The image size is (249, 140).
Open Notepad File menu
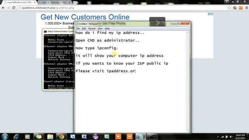[x=78, y=28]
